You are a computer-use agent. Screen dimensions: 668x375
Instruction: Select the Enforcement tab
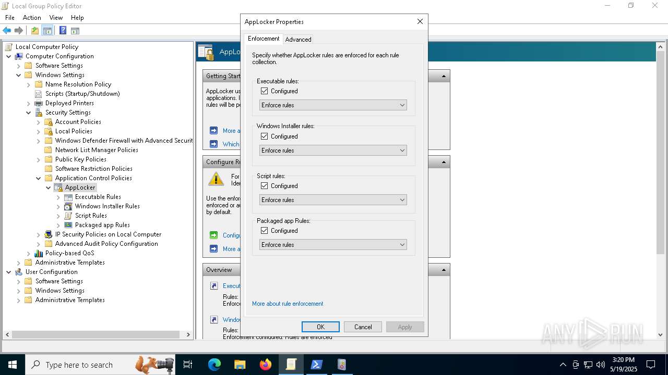click(x=264, y=39)
